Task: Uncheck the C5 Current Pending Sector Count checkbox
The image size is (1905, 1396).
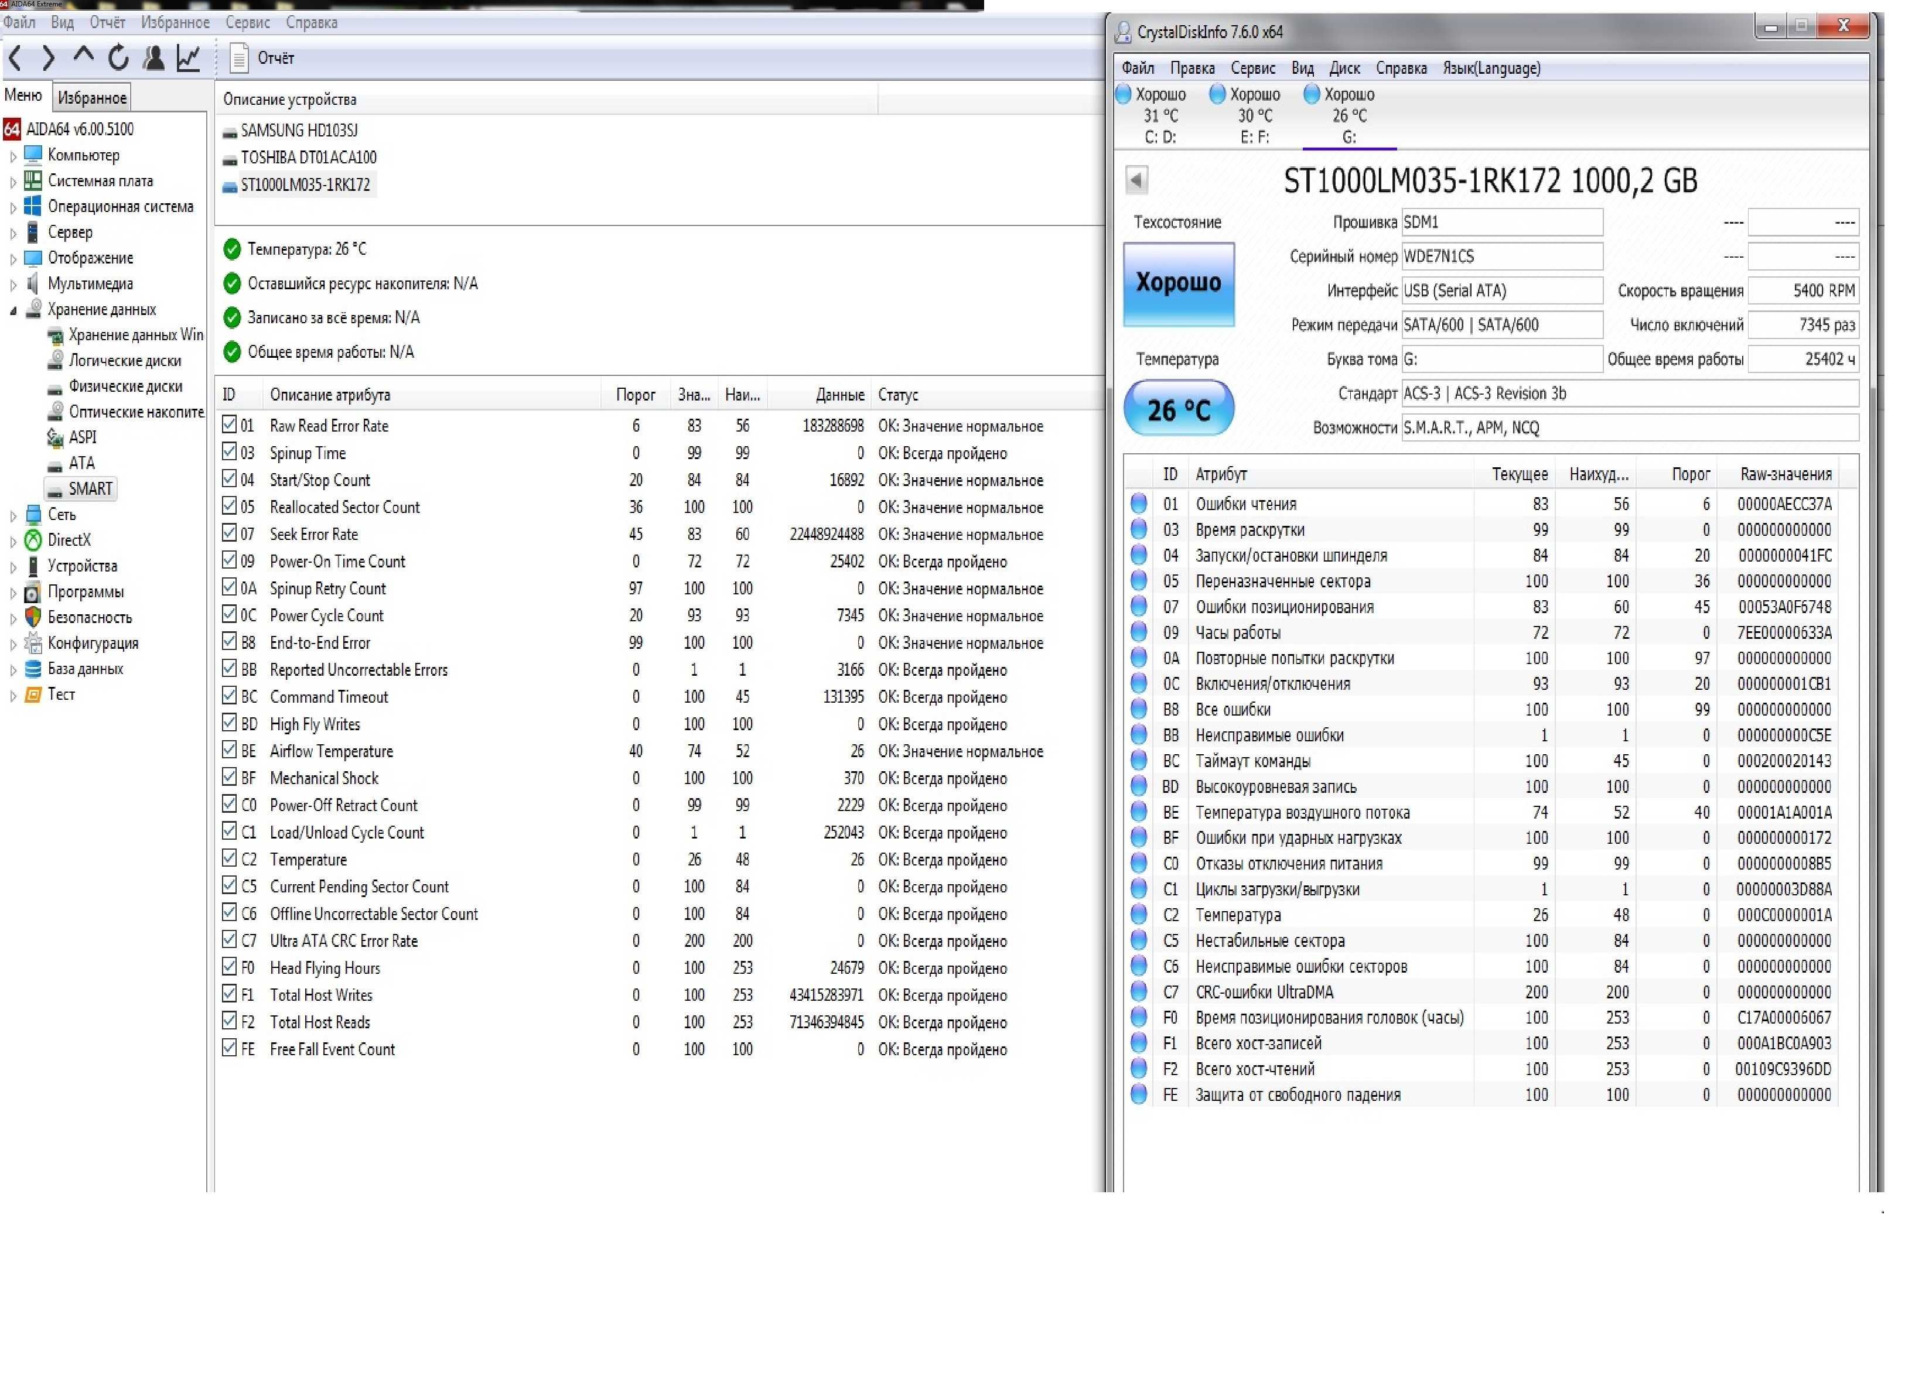Action: pos(229,885)
